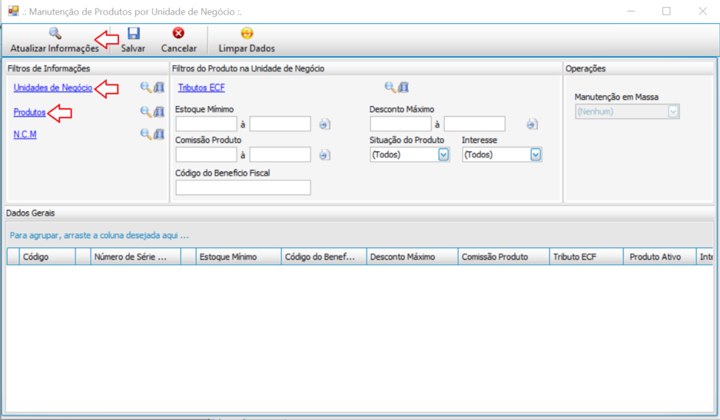This screenshot has width=720, height=420.
Task: Sort by the Tributo ECF column header
Action: point(586,257)
